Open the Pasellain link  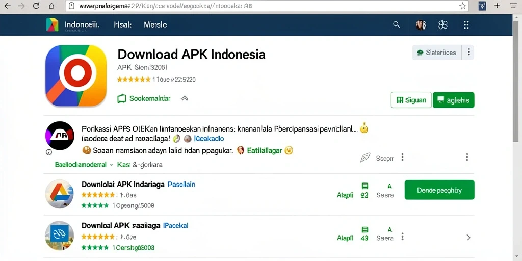tap(181, 184)
